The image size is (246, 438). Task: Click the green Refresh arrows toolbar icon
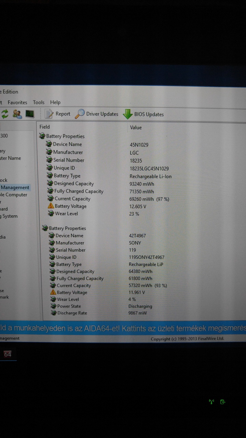(x=5, y=114)
